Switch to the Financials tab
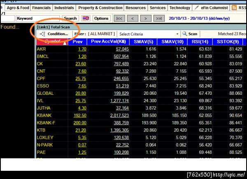The height and width of the screenshot is (179, 247). (x=42, y=8)
